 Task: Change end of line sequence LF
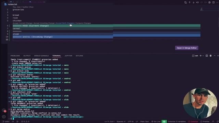click(137, 122)
